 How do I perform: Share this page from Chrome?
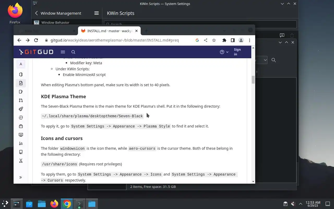click(206, 40)
